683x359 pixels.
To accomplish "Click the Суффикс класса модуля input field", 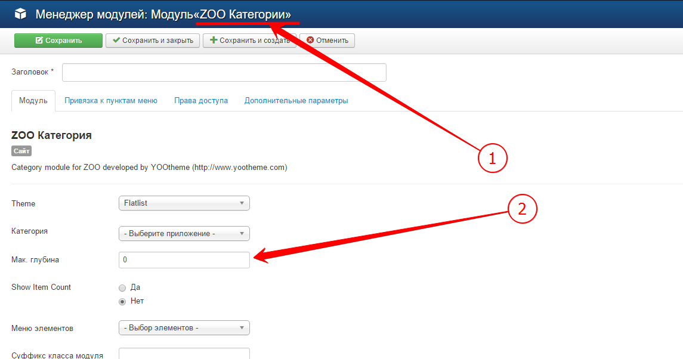I will [x=184, y=354].
